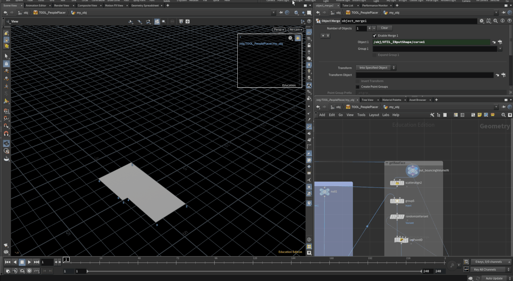Switch to the Tree View tab

tap(367, 100)
